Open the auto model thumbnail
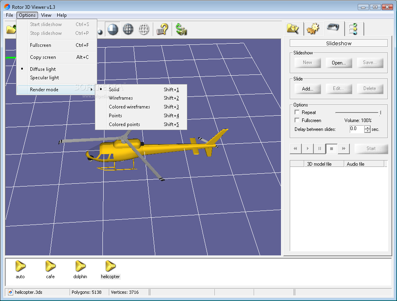 point(20,270)
